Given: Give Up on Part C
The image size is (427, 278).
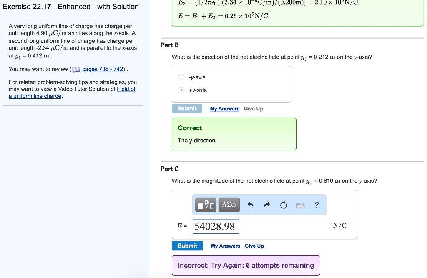Looking at the screenshot, I should click(x=254, y=246).
